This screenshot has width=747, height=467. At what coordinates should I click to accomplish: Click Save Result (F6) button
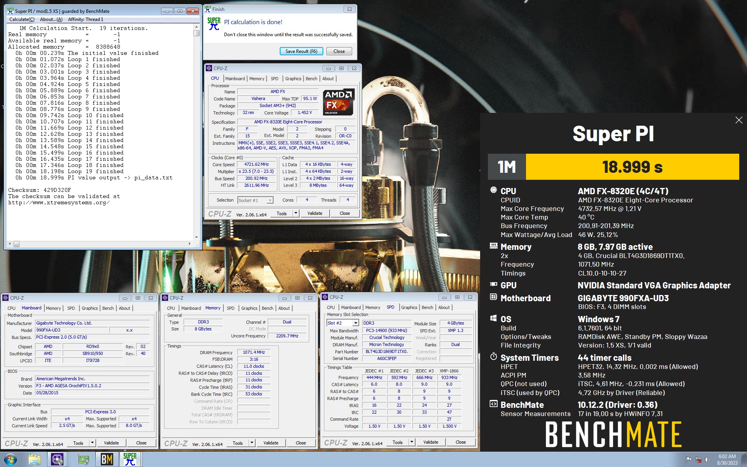click(301, 51)
